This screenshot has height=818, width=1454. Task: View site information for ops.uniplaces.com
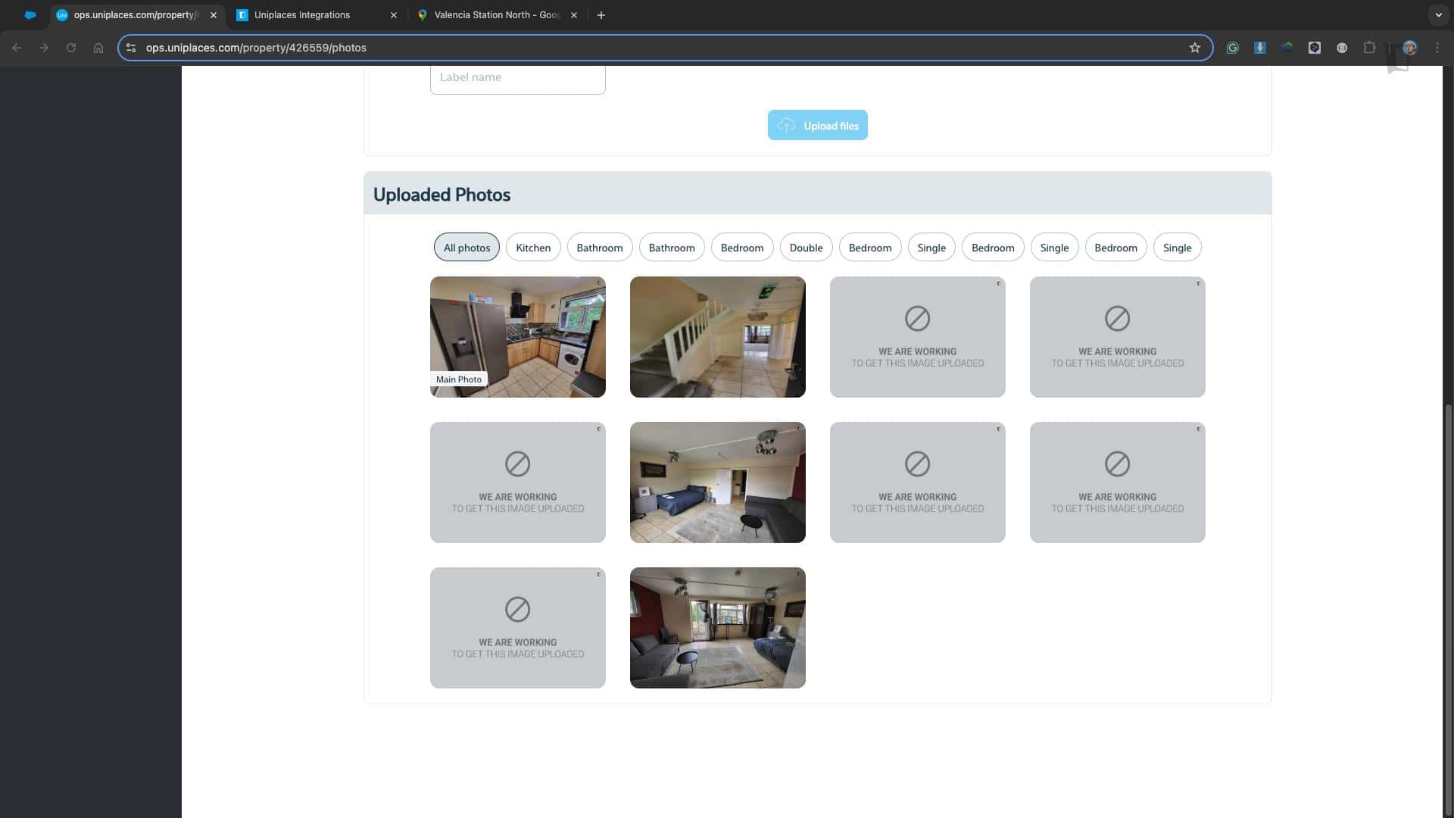tap(131, 48)
